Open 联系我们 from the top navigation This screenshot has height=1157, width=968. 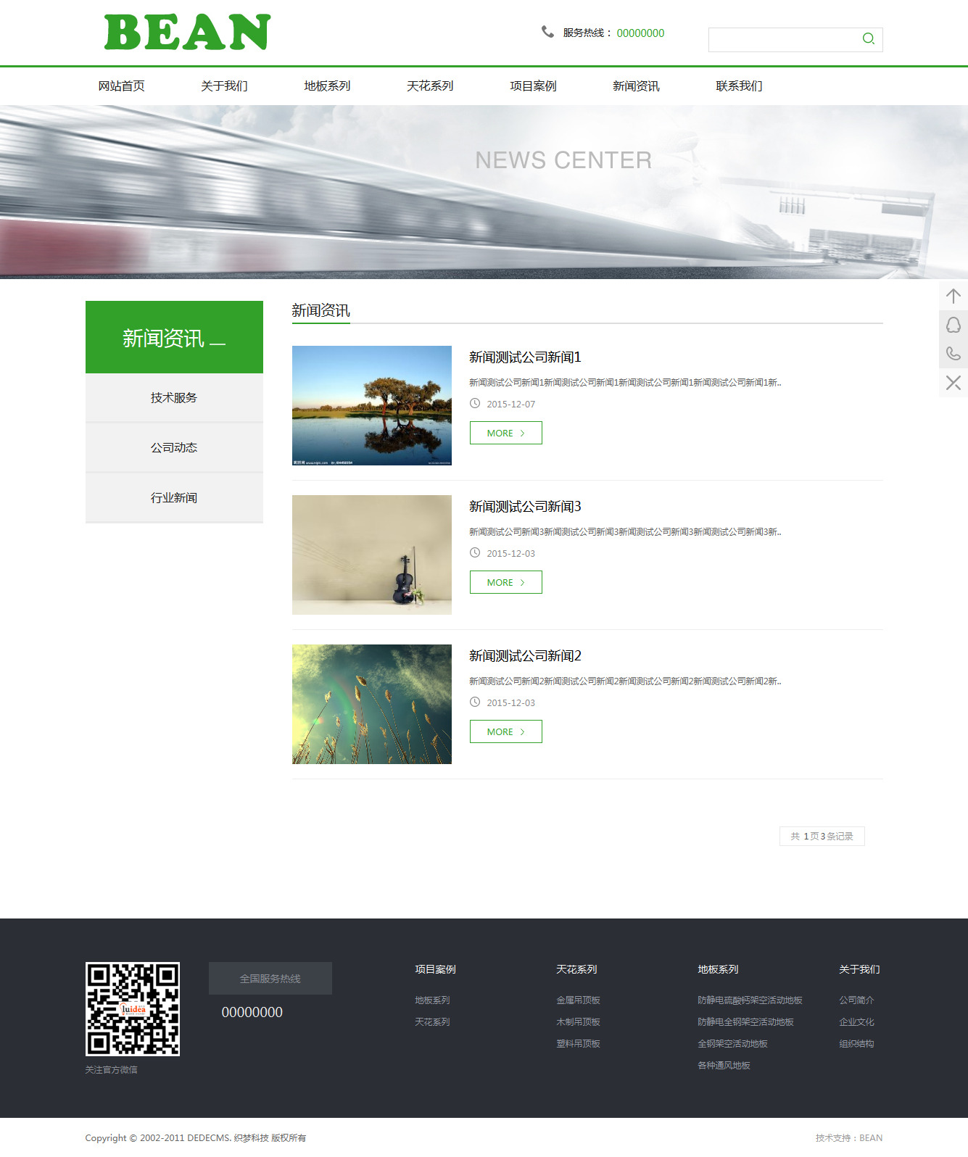pyautogui.click(x=739, y=86)
